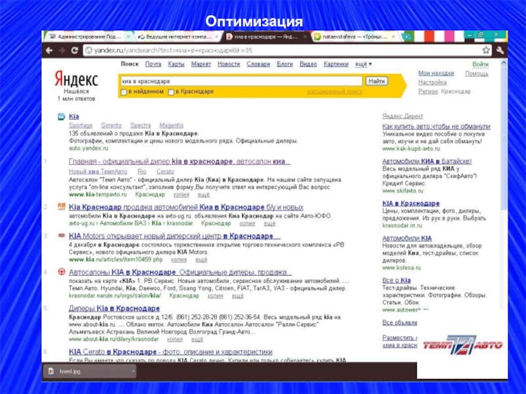
Task: Open ad 'Все о Kia'
Action: point(396,280)
